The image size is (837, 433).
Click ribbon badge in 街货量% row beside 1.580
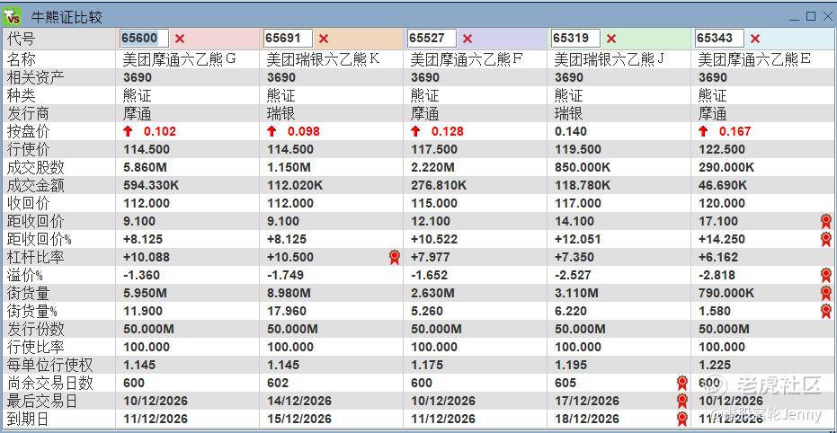(826, 312)
